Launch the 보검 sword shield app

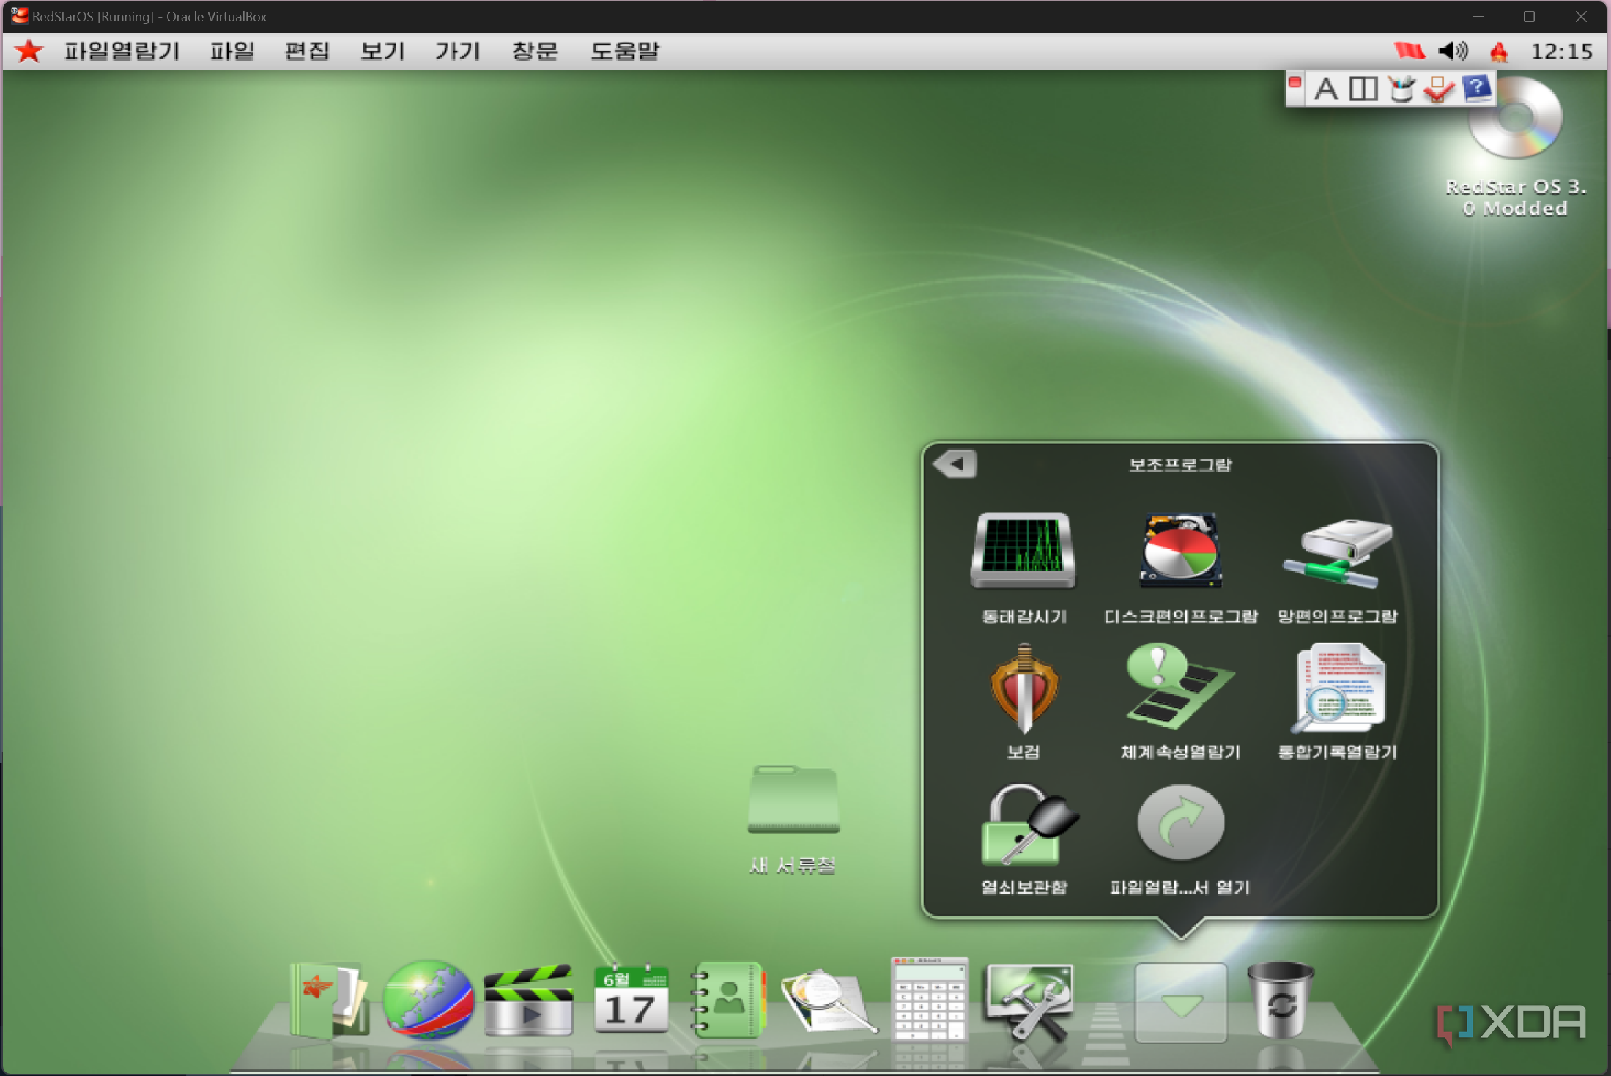1023,689
